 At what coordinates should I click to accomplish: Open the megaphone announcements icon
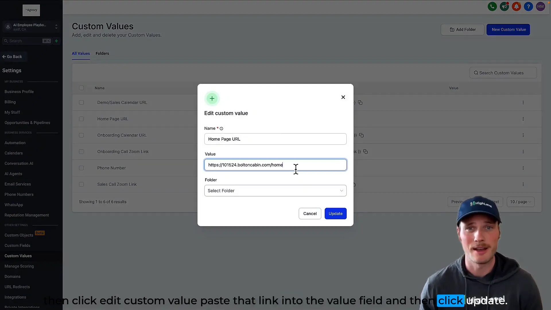504,6
